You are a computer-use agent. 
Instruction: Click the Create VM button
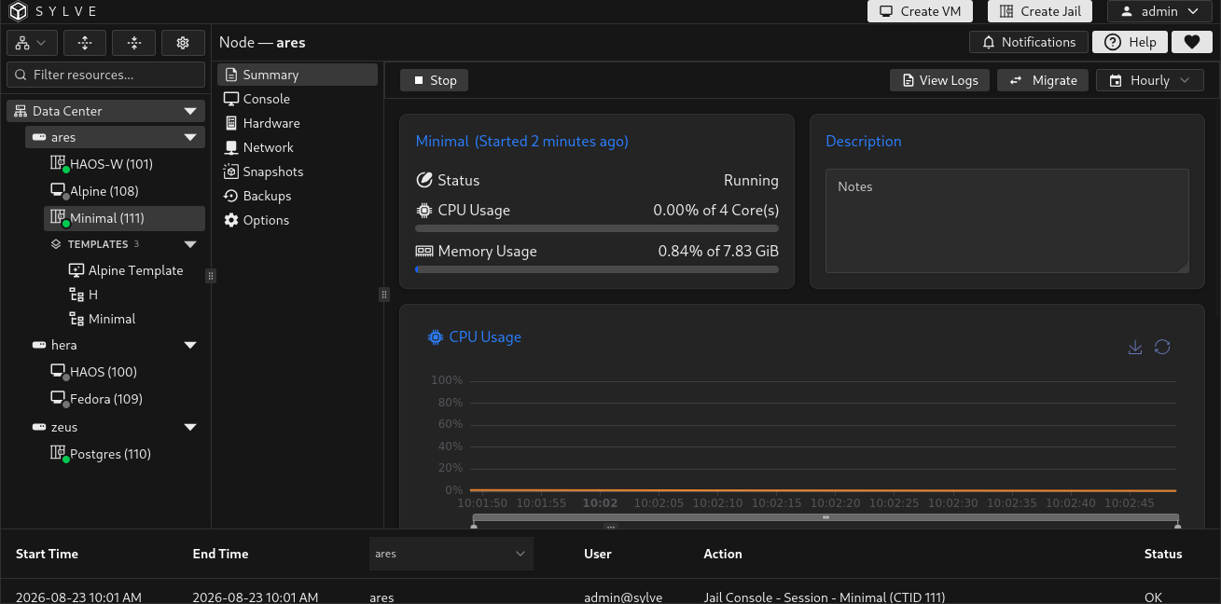coord(920,11)
